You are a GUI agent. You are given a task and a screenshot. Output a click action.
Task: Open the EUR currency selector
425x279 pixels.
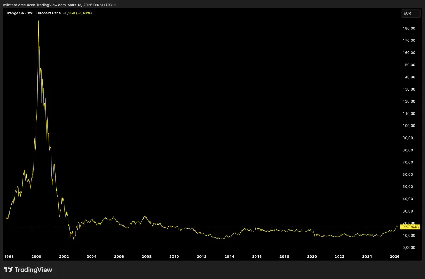[x=410, y=13]
